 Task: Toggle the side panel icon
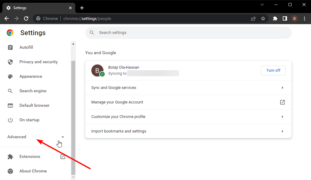(285, 18)
